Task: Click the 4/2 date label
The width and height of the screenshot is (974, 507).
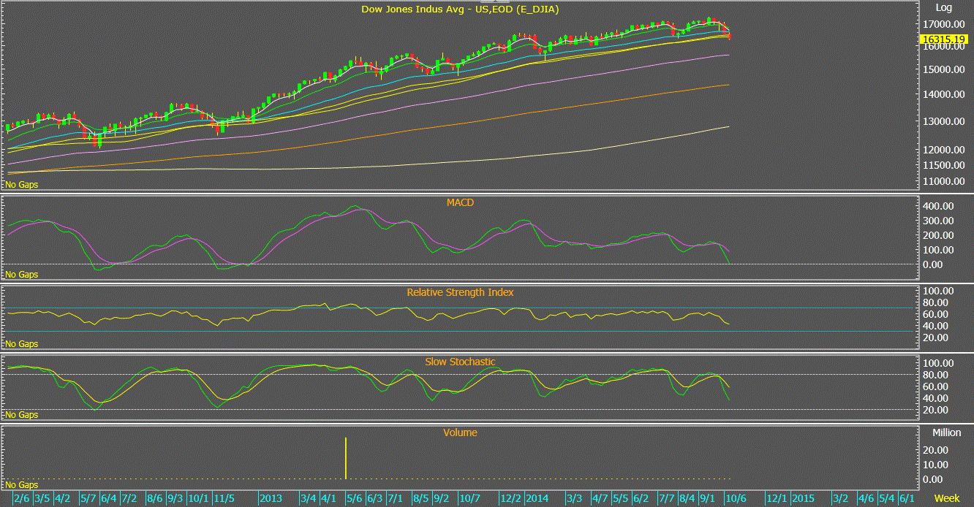Action: [63, 499]
